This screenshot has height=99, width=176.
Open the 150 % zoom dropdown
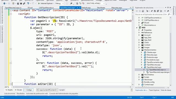click(x=12, y=87)
